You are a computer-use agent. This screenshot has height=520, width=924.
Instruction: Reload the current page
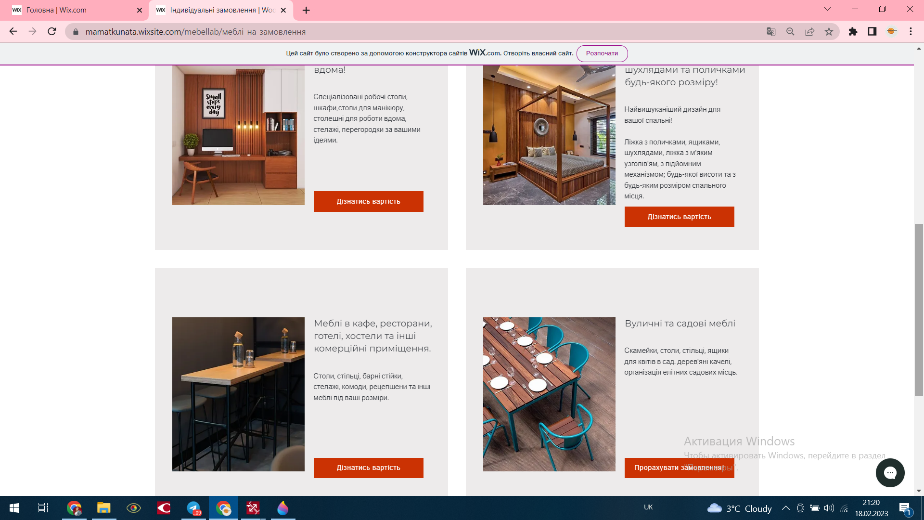click(52, 32)
